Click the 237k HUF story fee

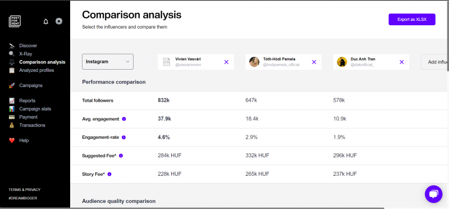(x=345, y=174)
